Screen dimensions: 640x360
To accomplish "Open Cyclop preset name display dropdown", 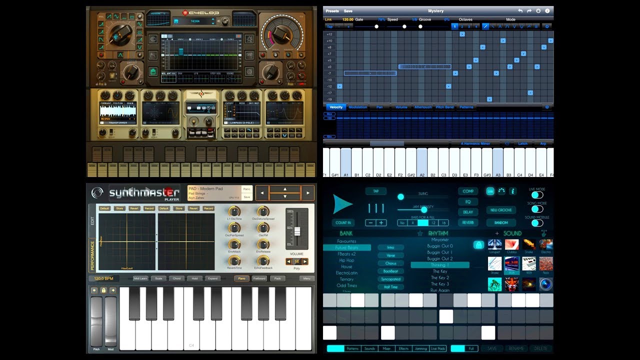I will 194,21.
